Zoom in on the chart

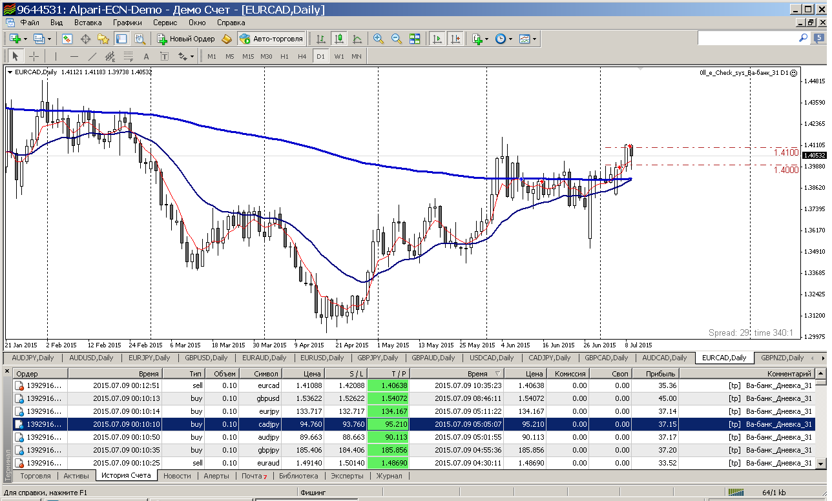click(379, 39)
